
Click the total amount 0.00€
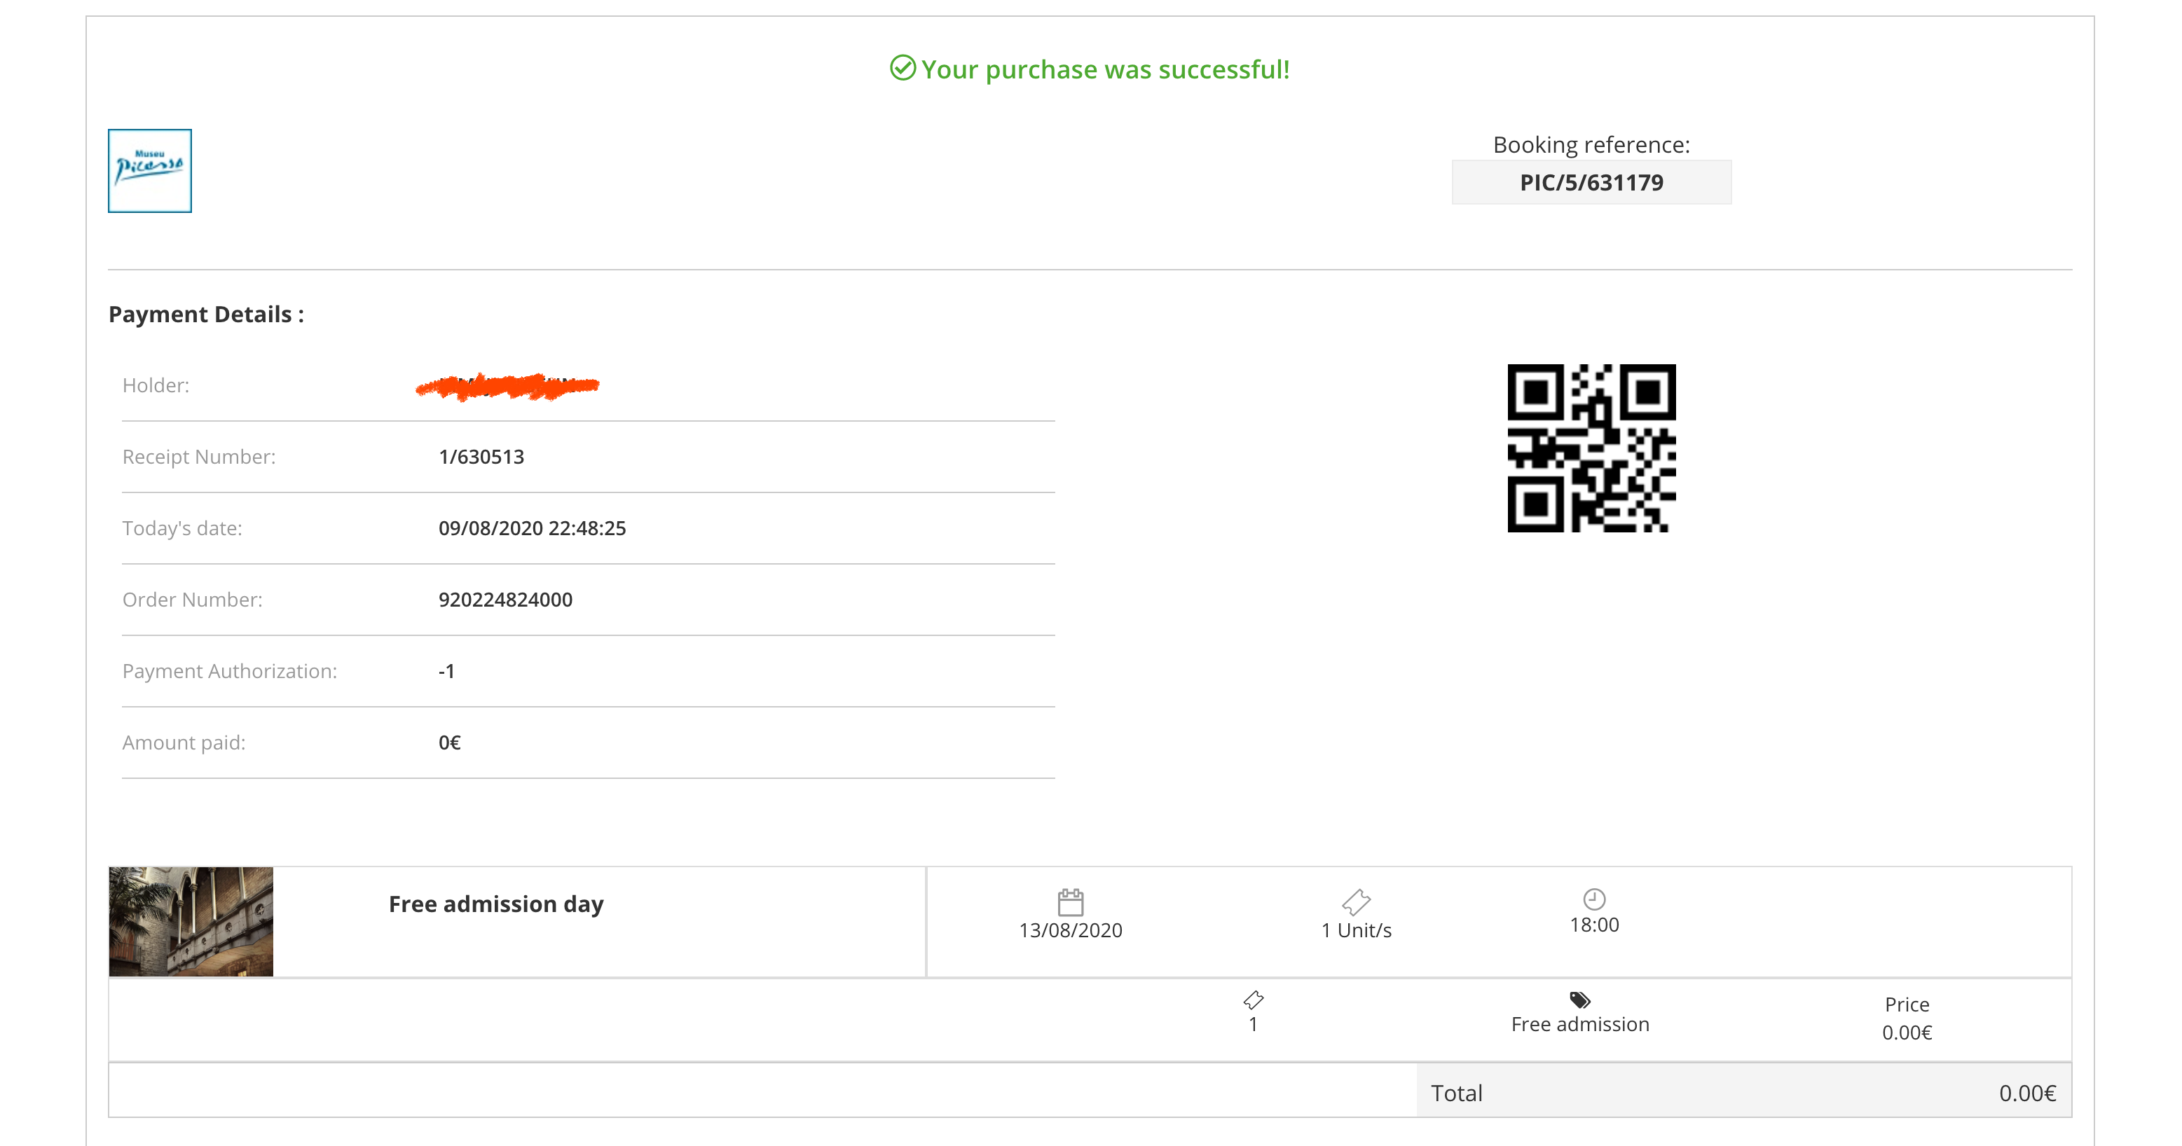2027,1093
